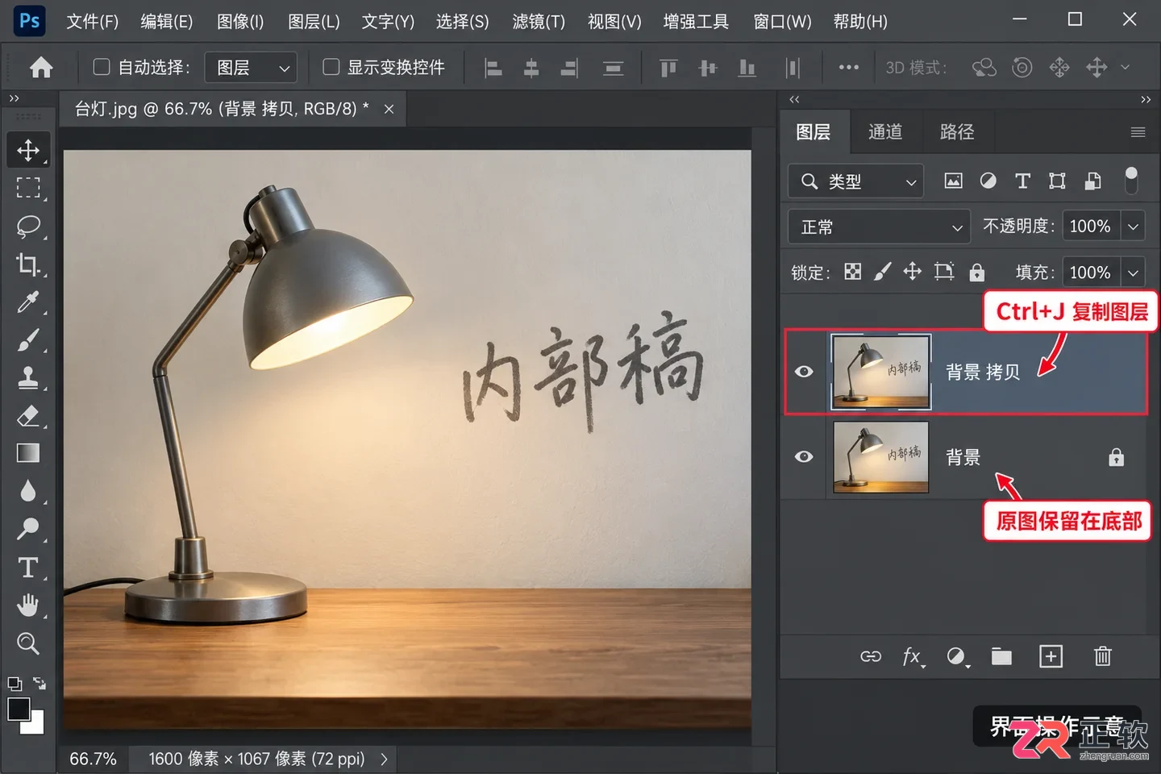1161x774 pixels.
Task: Select the Lasso tool
Action: tap(28, 227)
